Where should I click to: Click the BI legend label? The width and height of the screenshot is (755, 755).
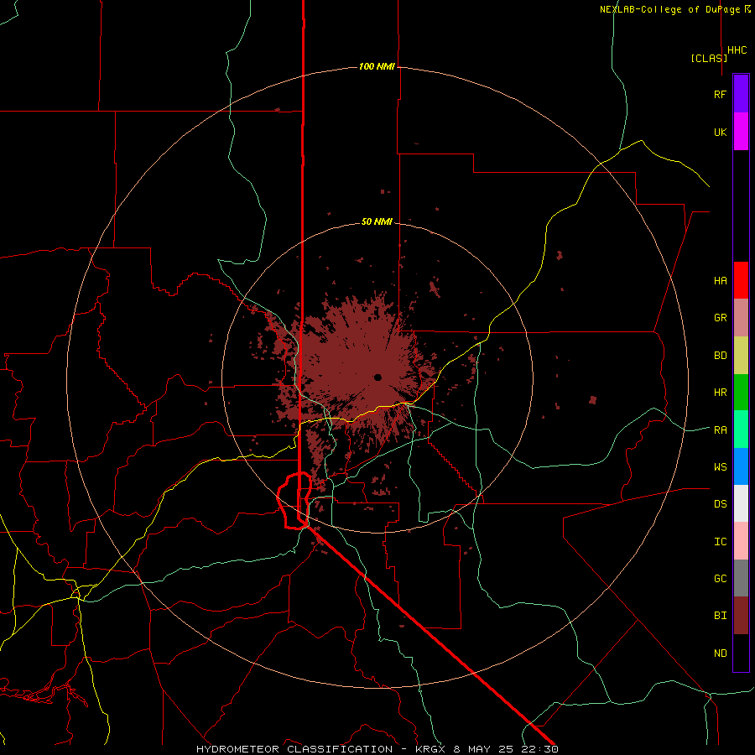click(x=720, y=616)
